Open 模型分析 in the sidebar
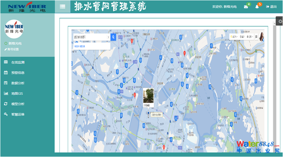Image resolution: width=283 pixels, height=157 pixels. tap(18, 104)
